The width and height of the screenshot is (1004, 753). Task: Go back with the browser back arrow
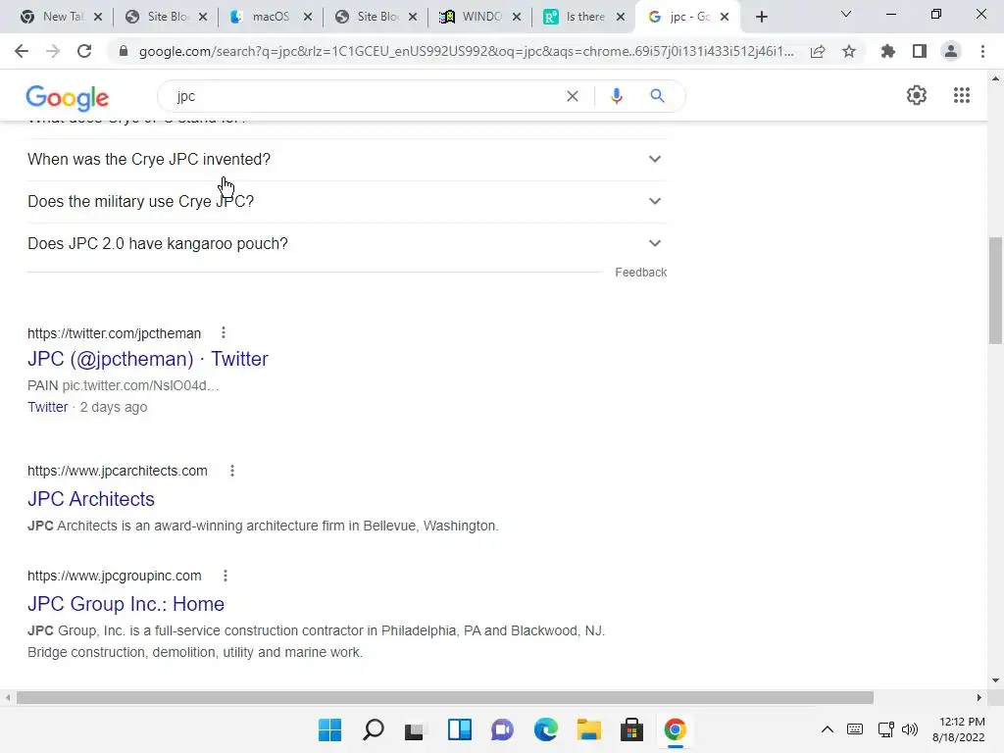point(22,51)
